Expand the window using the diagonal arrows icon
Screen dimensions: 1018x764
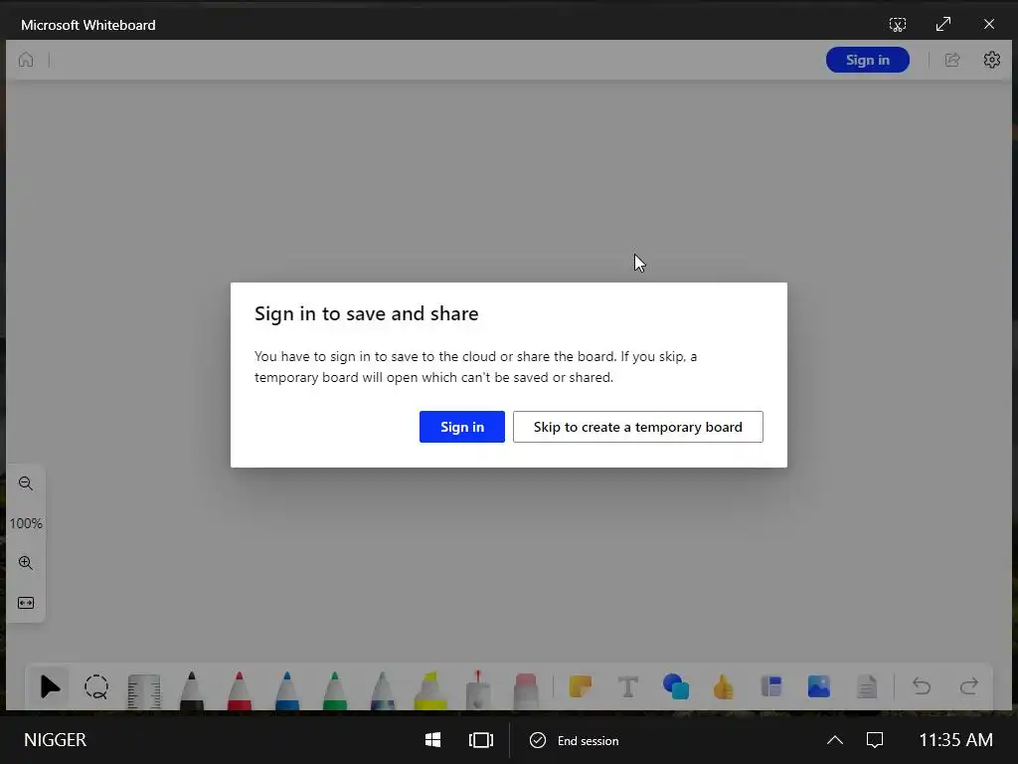coord(943,24)
